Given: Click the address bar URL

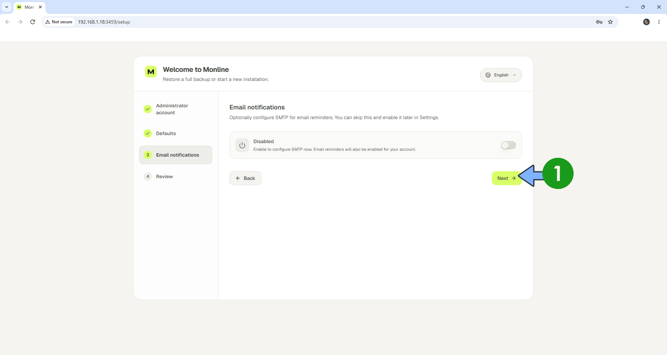Looking at the screenshot, I should 104,22.
